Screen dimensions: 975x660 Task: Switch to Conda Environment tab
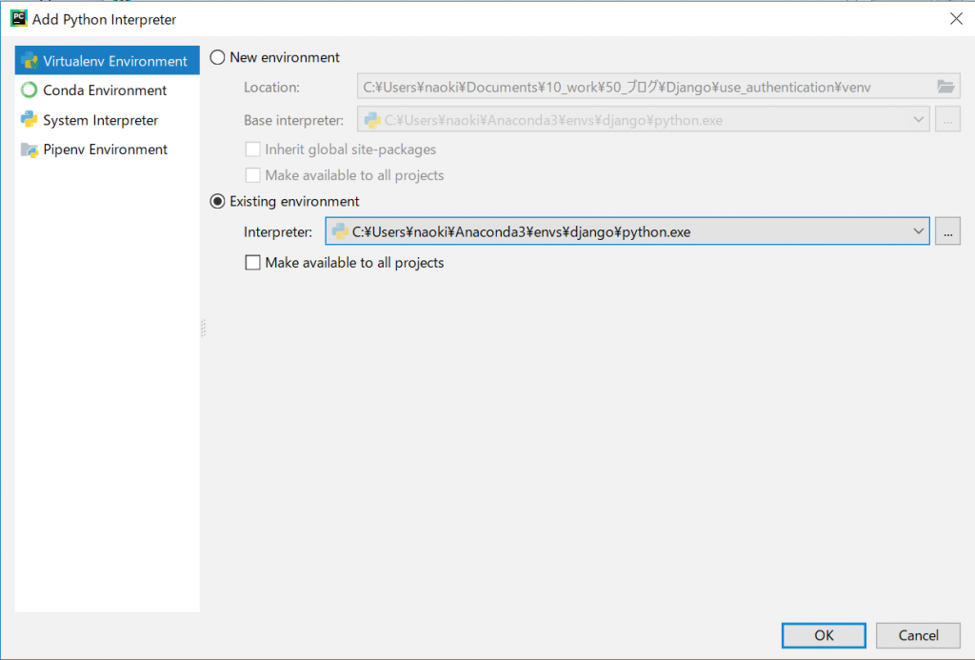[x=105, y=90]
